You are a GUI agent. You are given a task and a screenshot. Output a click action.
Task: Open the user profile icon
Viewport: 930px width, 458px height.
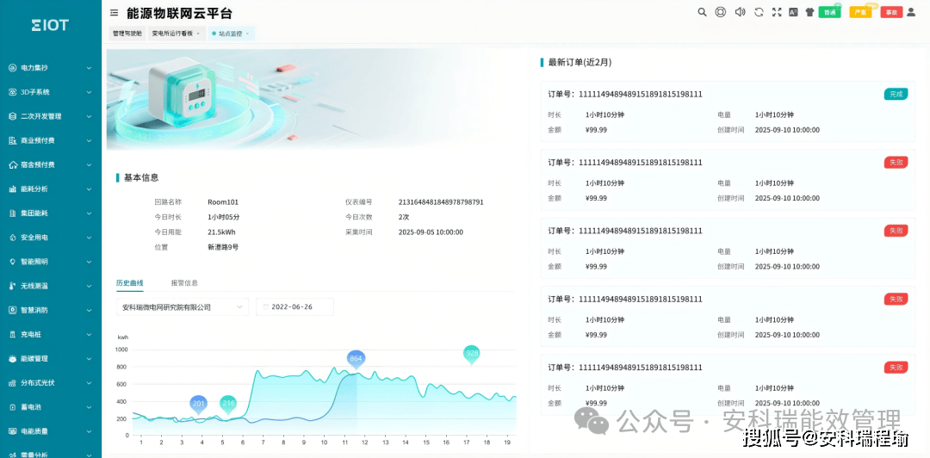click(912, 12)
